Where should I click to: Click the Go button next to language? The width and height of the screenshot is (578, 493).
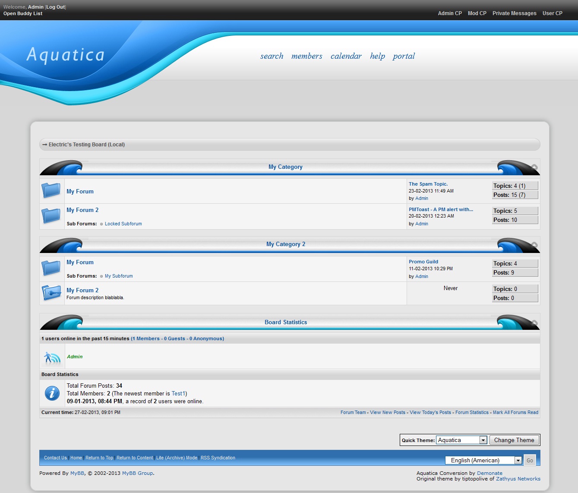pyautogui.click(x=530, y=460)
